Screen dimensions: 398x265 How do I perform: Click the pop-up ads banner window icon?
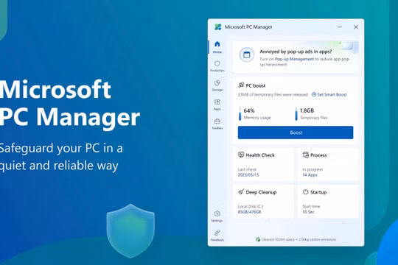pyautogui.click(x=246, y=54)
